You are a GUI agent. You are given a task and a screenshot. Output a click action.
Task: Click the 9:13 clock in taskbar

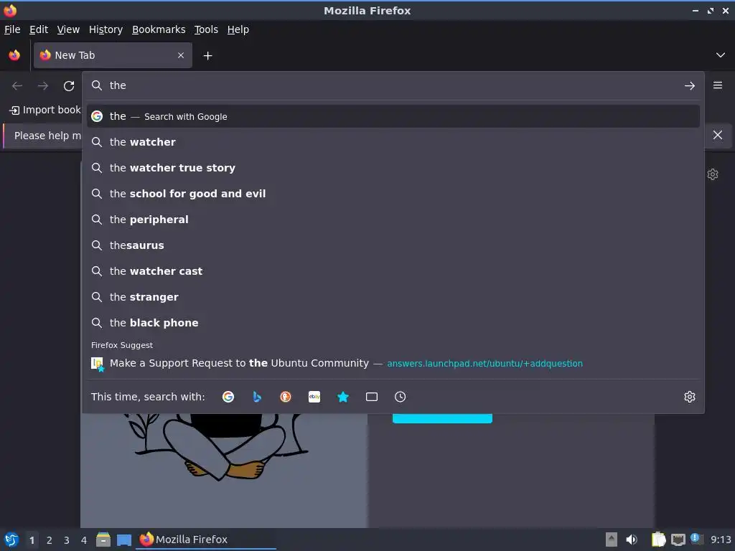[x=721, y=540]
